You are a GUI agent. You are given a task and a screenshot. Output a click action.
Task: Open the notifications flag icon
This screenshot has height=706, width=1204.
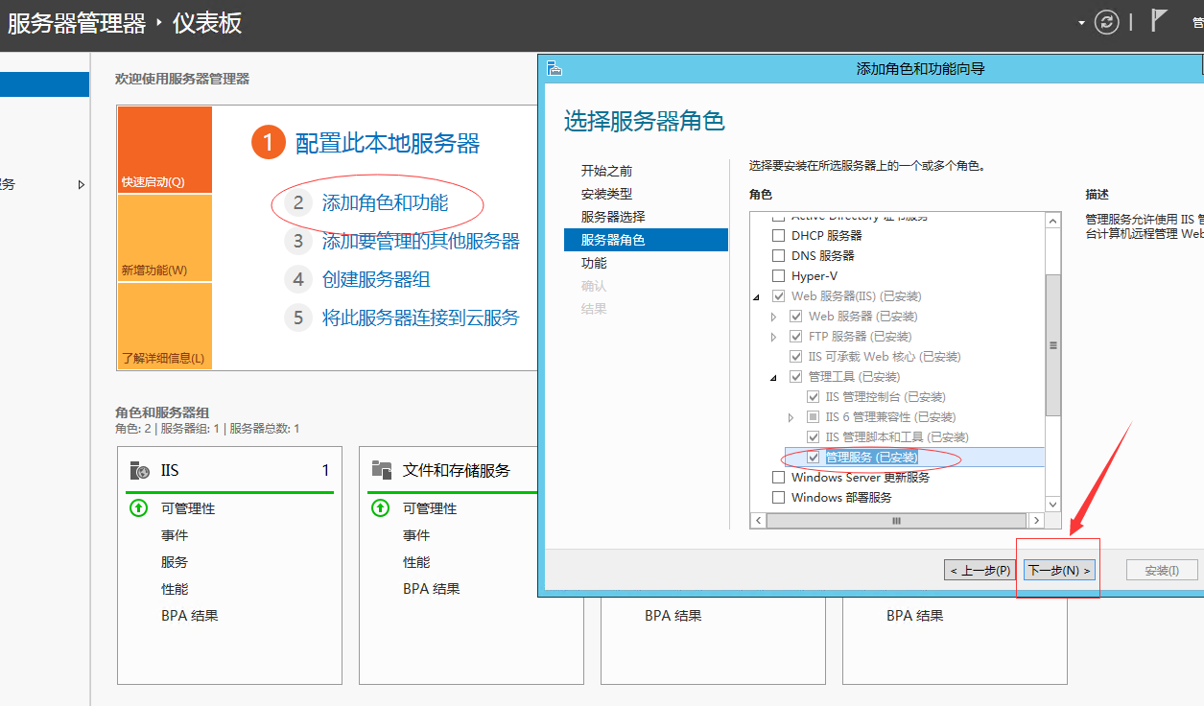tap(1159, 21)
